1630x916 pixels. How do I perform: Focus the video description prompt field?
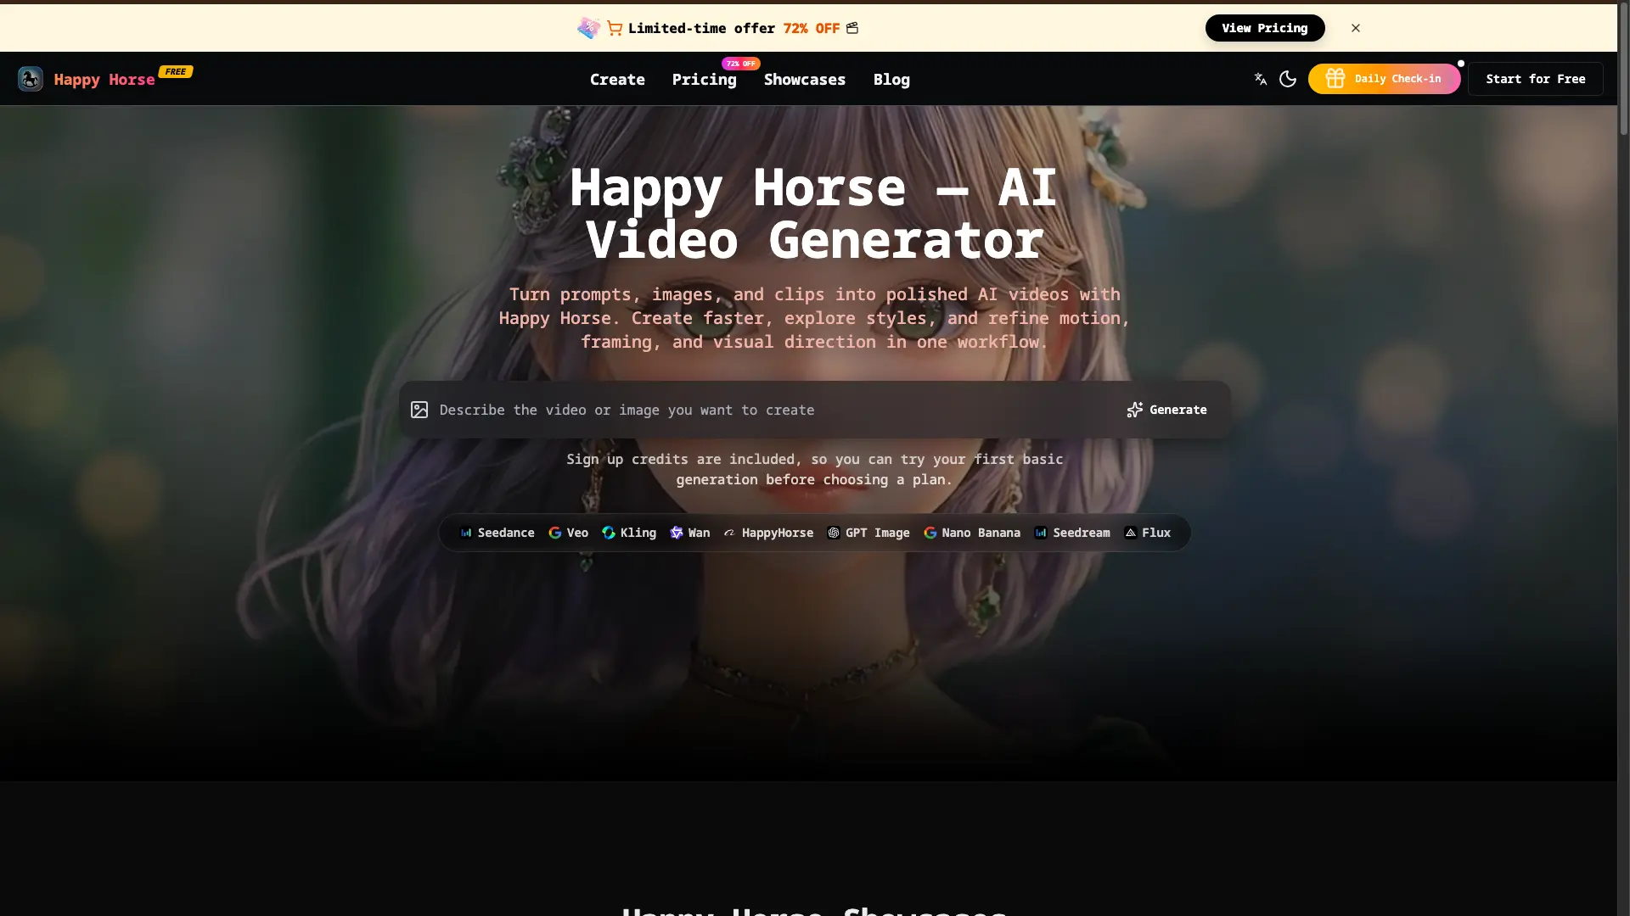[x=773, y=410]
